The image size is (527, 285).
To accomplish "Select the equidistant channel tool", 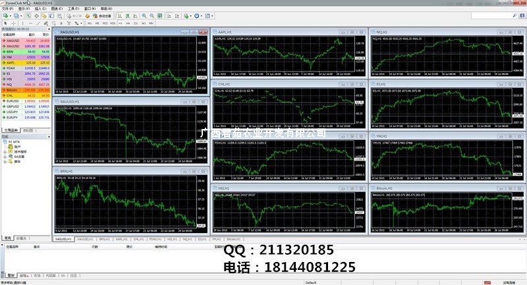I will 45,23.
